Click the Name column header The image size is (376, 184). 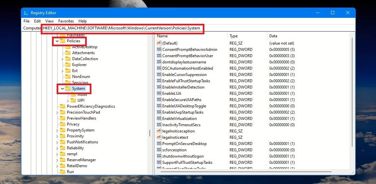(x=163, y=36)
